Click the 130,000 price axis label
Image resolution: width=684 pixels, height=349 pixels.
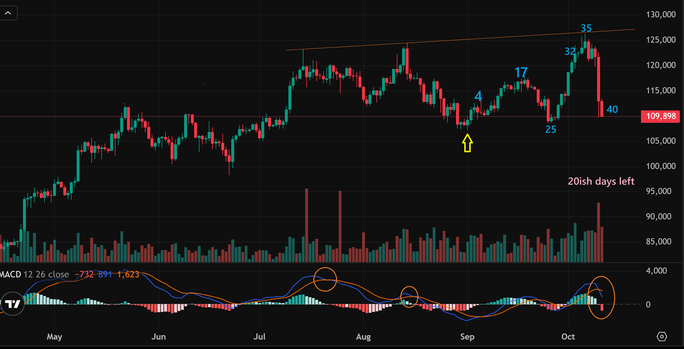tap(661, 15)
